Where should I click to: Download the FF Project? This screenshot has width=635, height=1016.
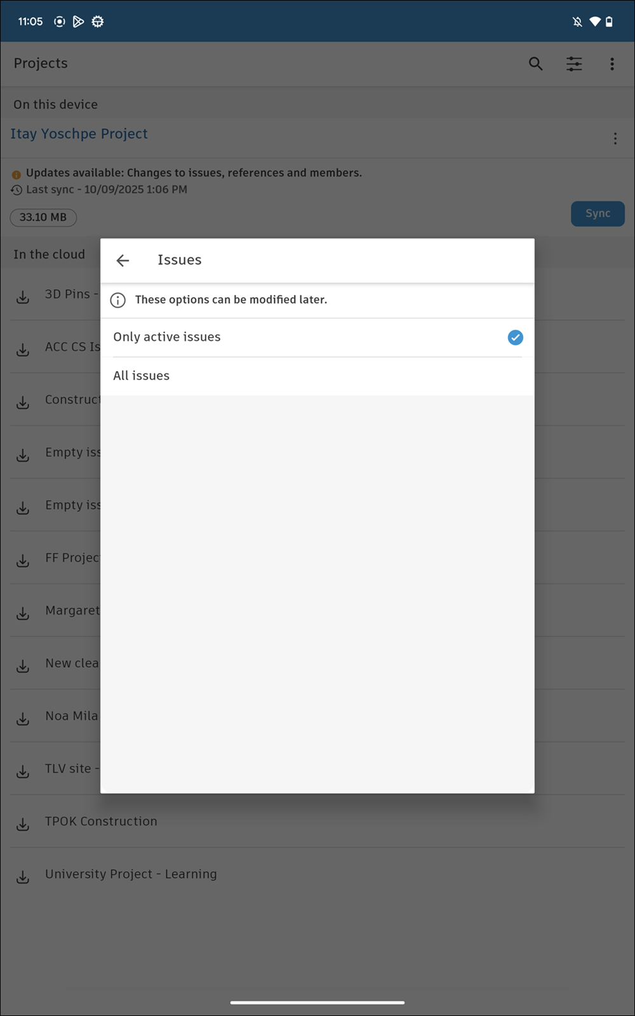[x=23, y=560]
